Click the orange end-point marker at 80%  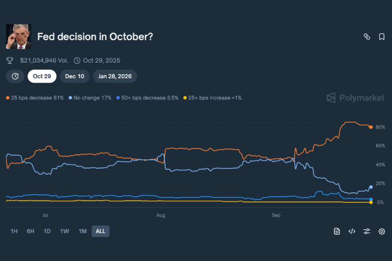pyautogui.click(x=370, y=126)
